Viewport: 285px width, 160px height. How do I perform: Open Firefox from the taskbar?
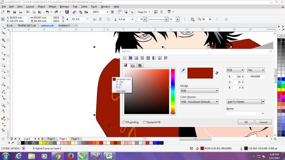[70, 156]
